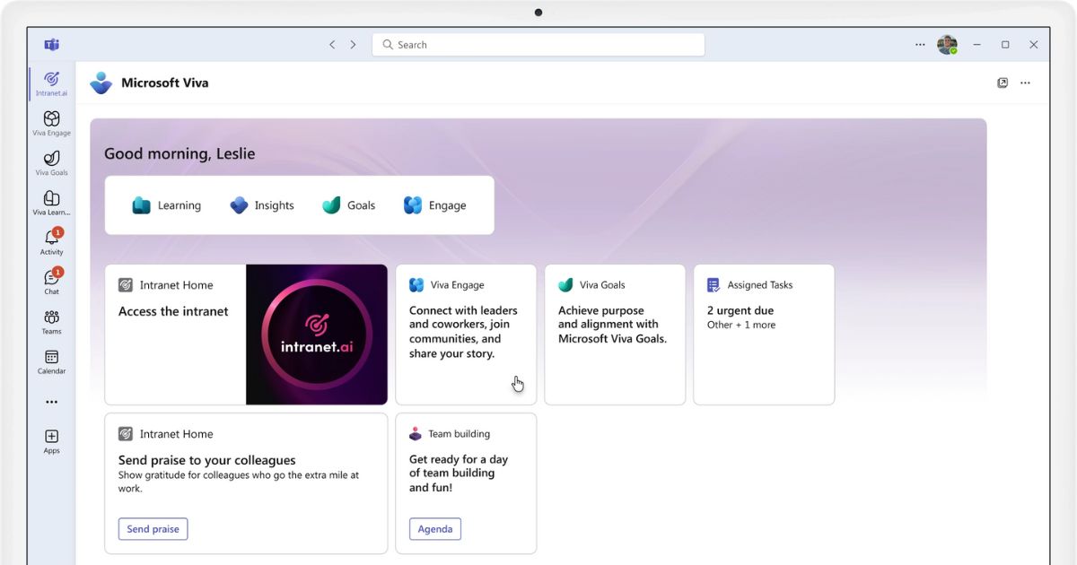Click the Agenda button

tap(435, 529)
